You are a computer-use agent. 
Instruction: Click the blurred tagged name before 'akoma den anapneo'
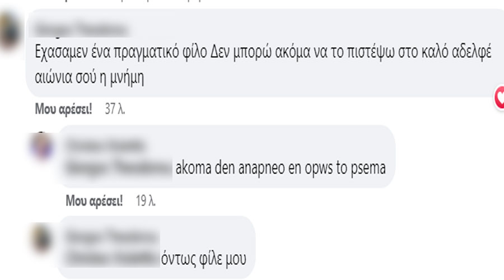pyautogui.click(x=118, y=167)
